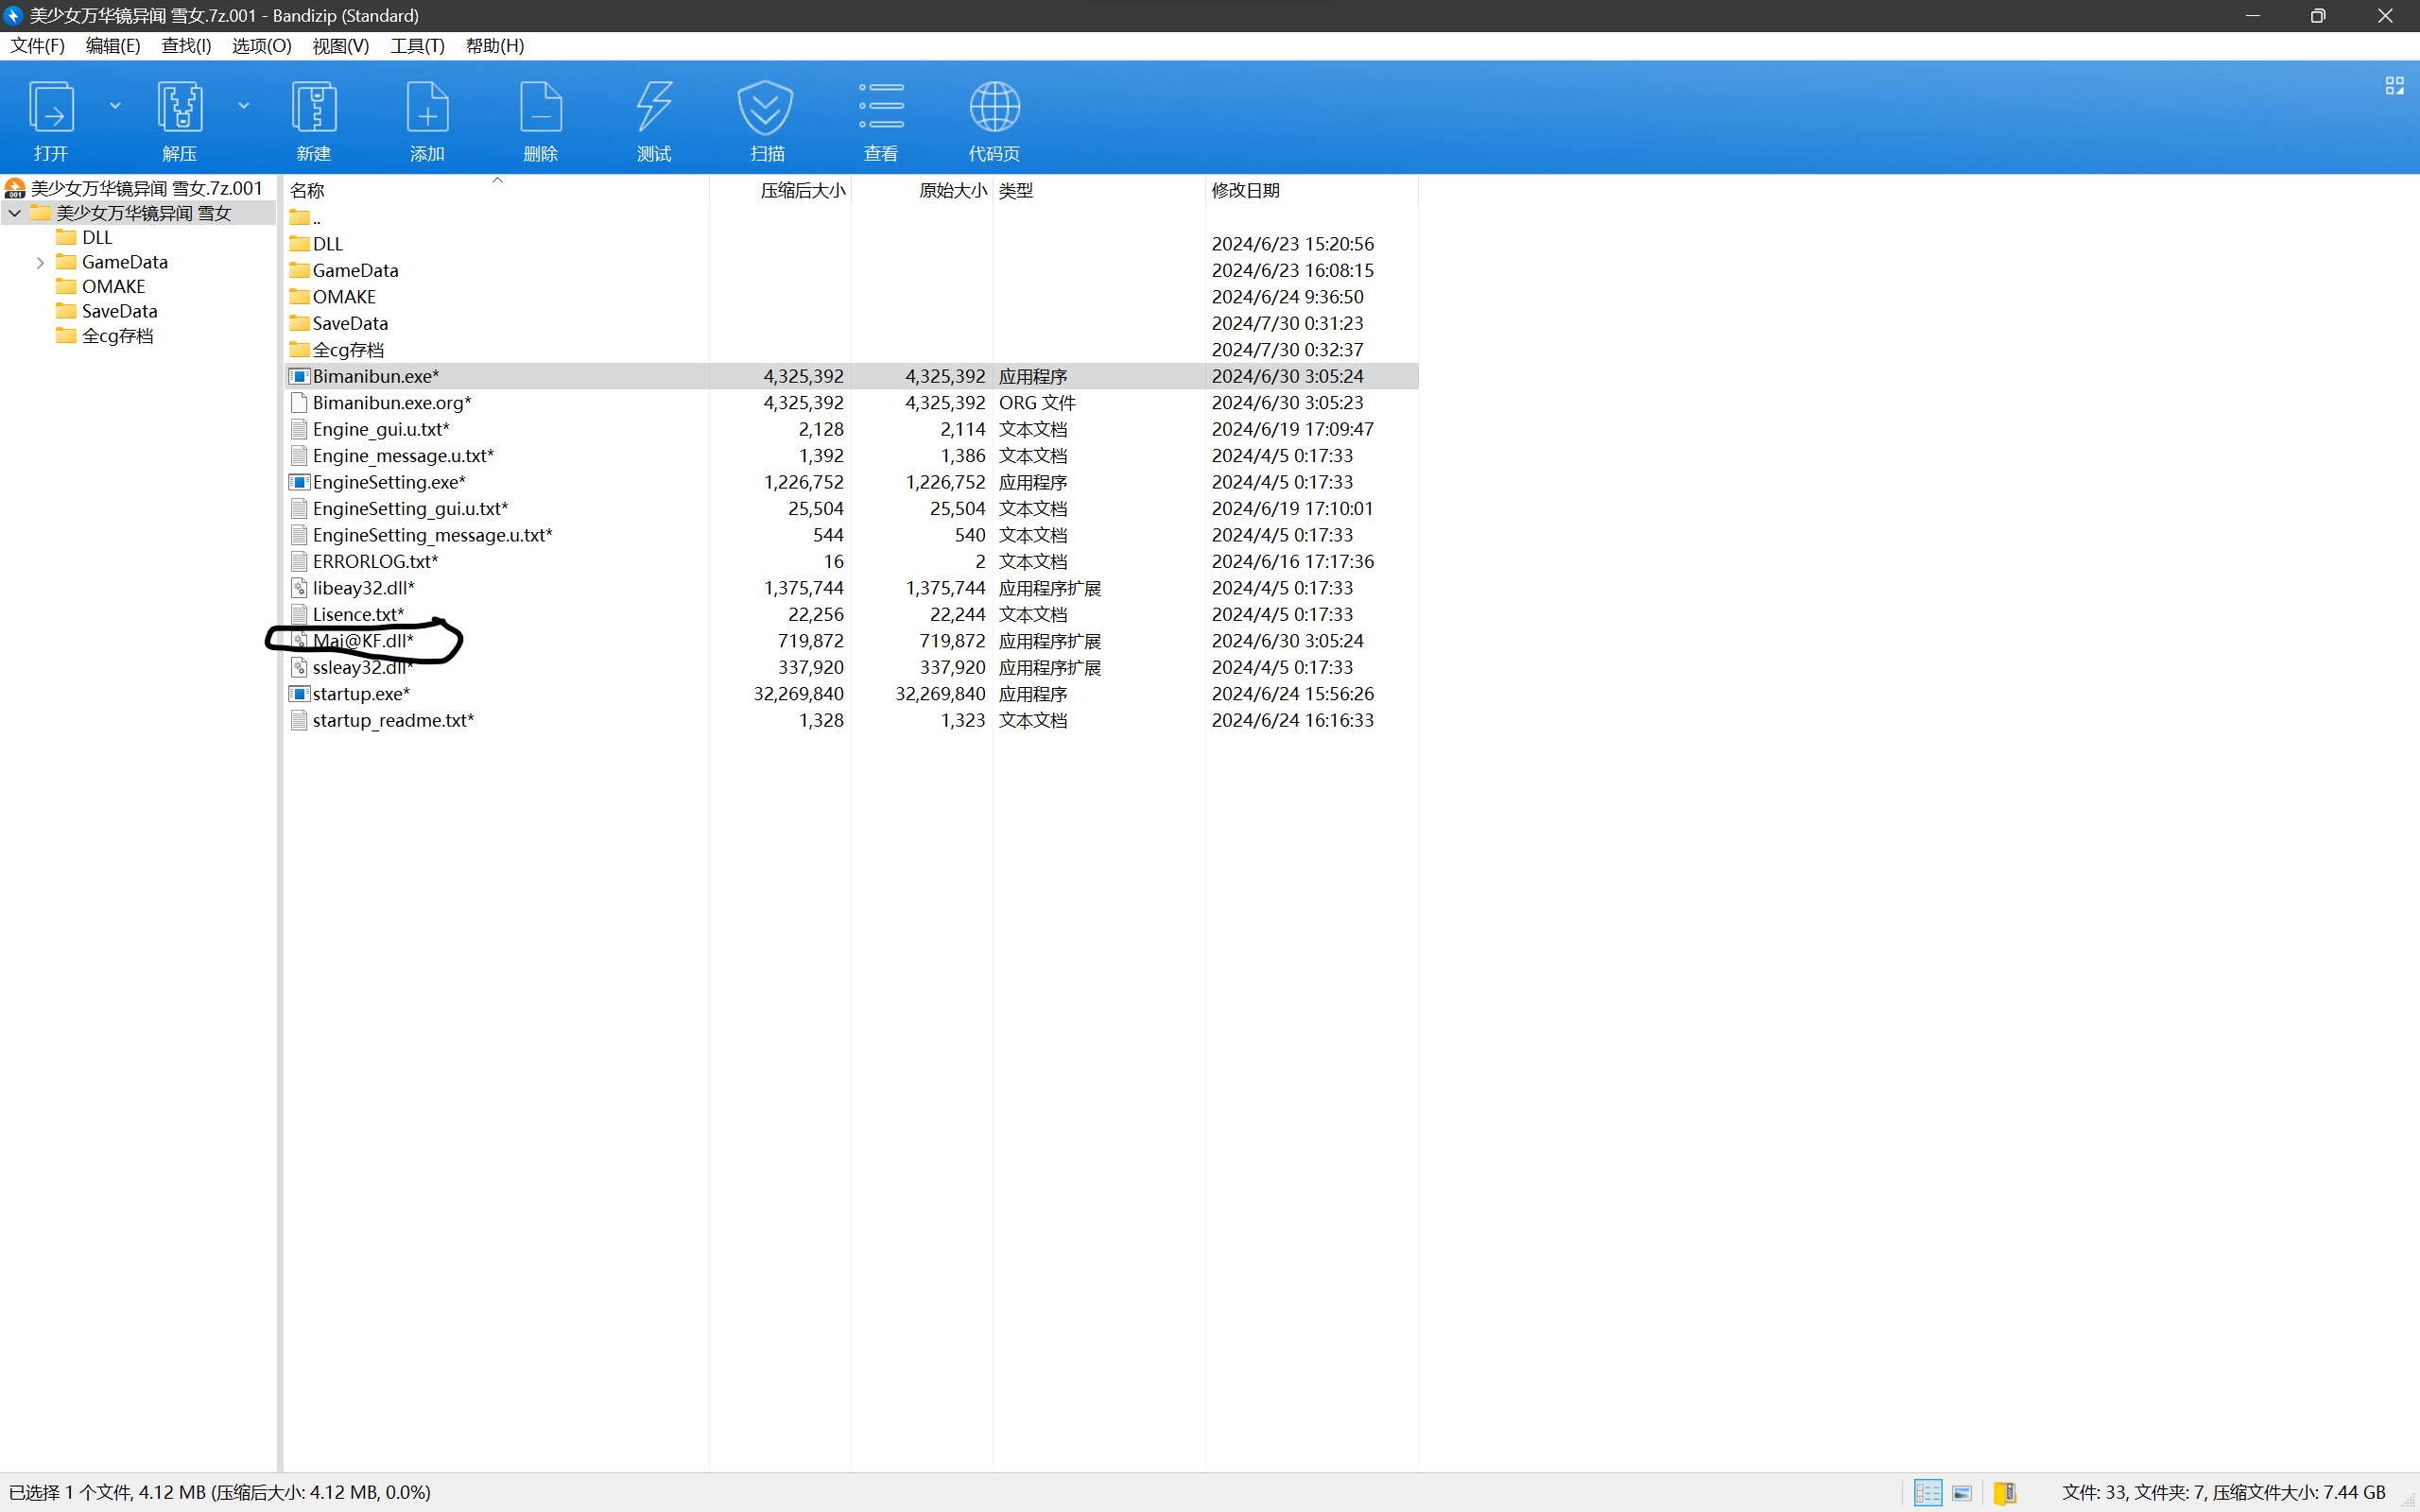The image size is (2420, 1512).
Task: Select the Lisence.txt file
Action: pos(358,615)
